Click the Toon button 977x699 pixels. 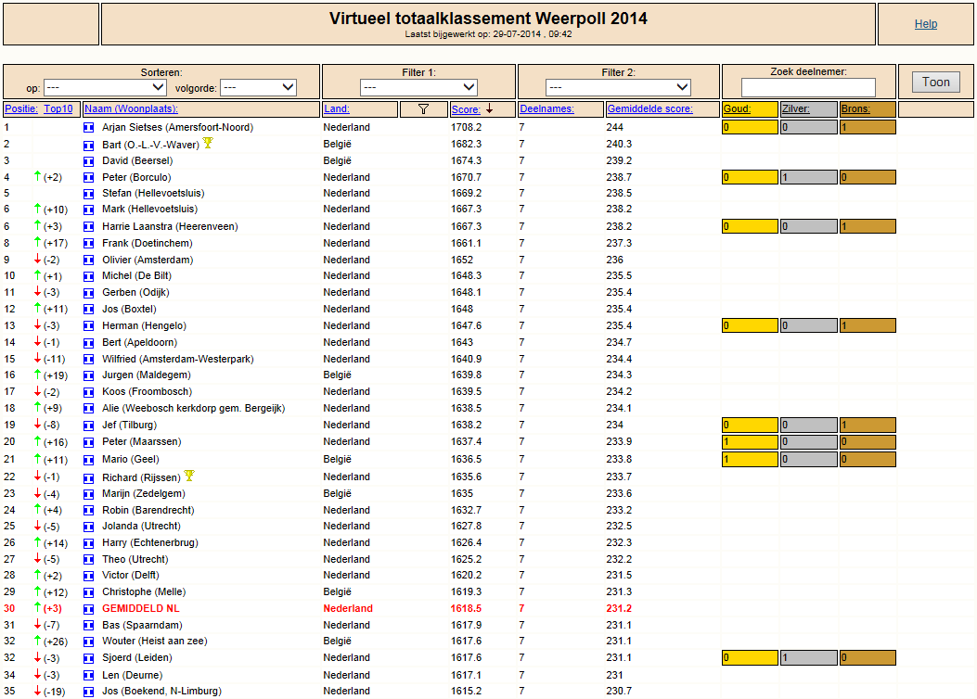(936, 83)
